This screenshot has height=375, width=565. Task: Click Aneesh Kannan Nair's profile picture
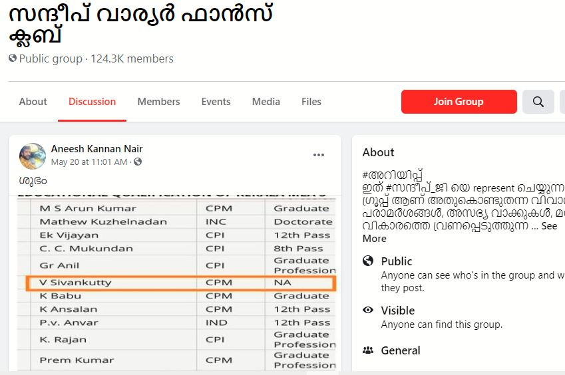[x=33, y=155]
